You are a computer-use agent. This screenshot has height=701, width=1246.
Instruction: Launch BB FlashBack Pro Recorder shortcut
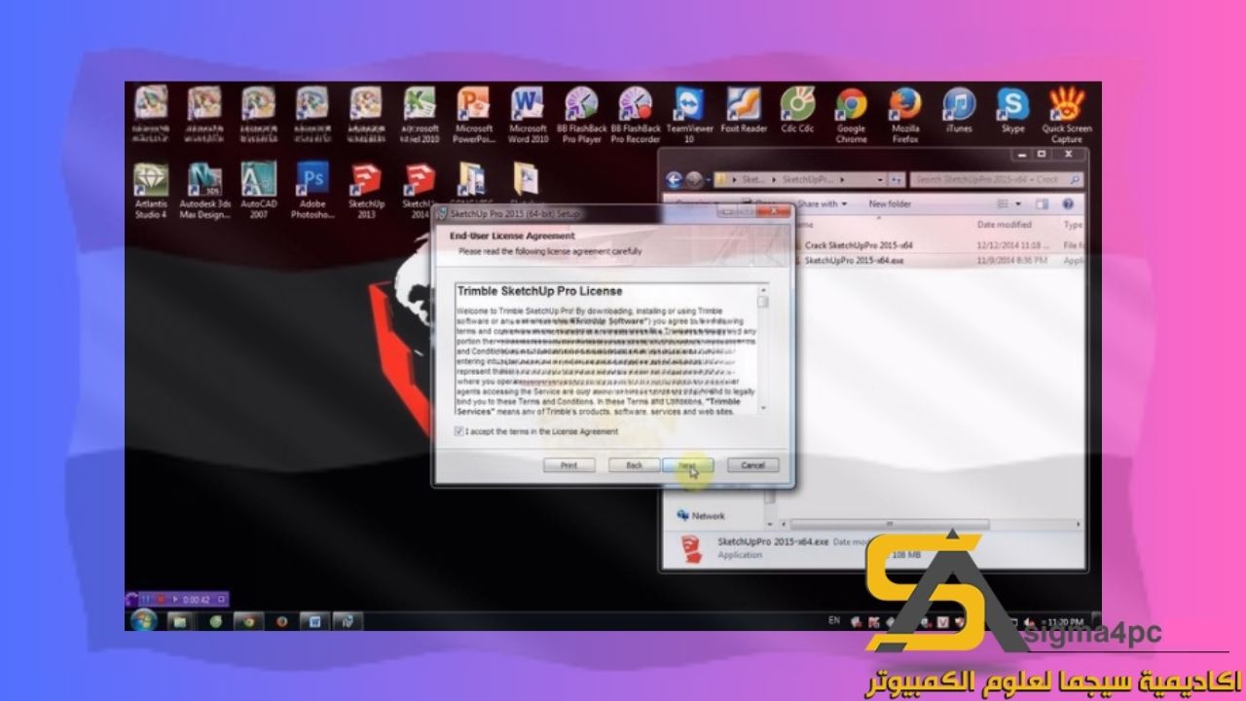coord(636,115)
